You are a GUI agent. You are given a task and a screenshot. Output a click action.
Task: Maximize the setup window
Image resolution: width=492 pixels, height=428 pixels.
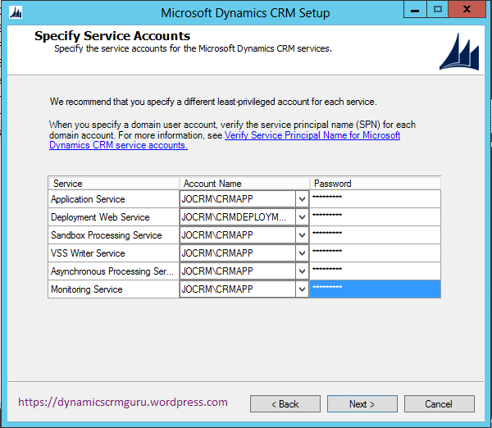[438, 11]
